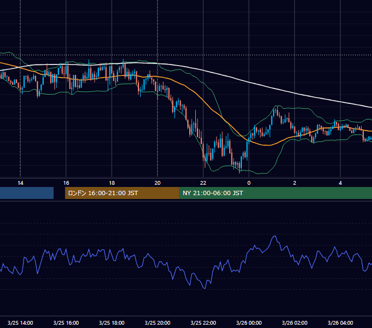Click the 2 hour axis label
This screenshot has width=372, height=328.
pos(295,183)
